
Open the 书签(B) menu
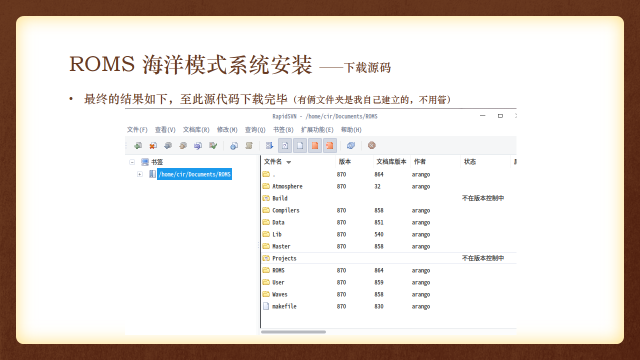click(x=283, y=129)
